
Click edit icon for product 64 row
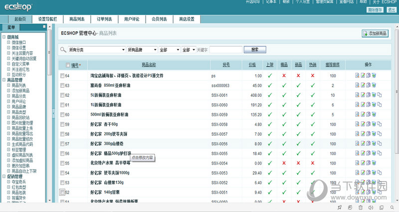[x=363, y=75]
